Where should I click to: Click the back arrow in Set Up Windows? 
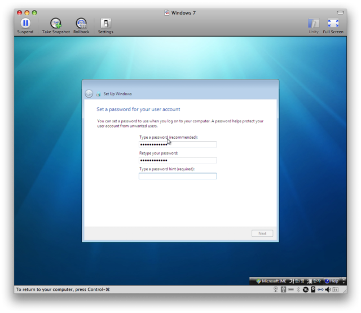click(x=89, y=94)
